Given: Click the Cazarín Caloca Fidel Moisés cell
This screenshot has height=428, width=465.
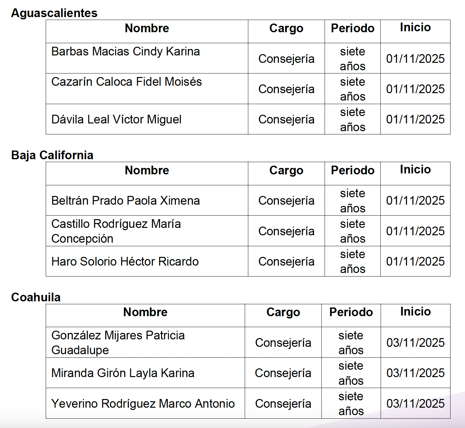Looking at the screenshot, I should (127, 82).
